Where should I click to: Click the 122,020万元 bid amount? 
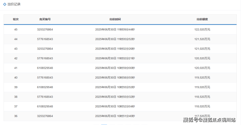(x=202, y=29)
